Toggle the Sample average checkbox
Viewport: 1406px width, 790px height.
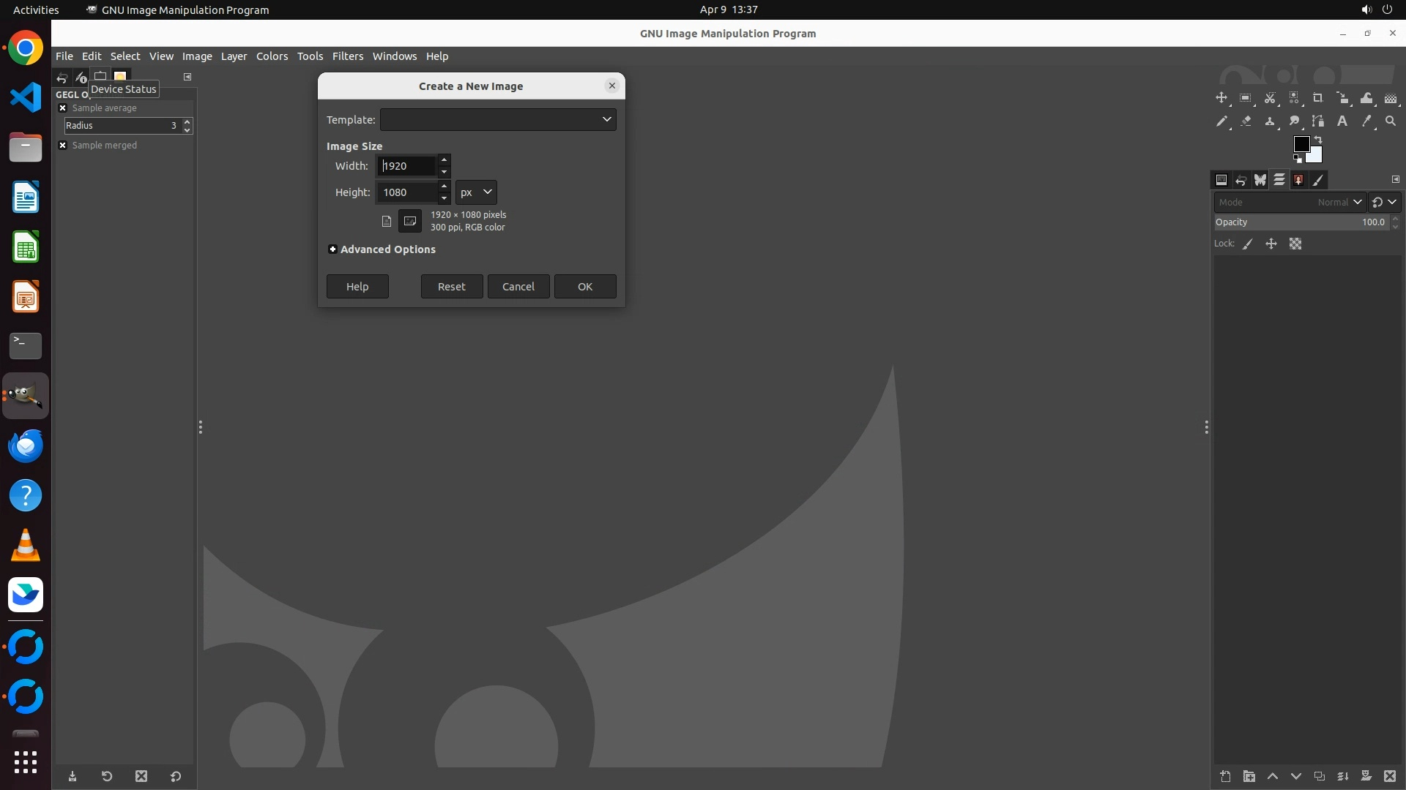(63, 108)
